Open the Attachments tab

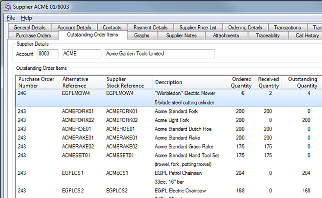226,35
